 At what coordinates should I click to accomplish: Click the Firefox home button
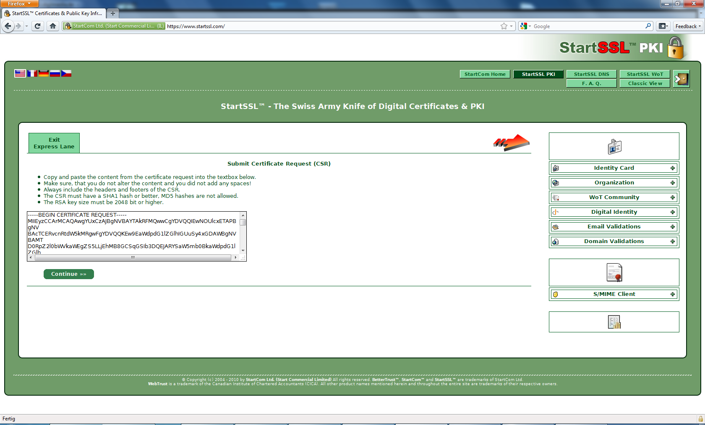point(52,26)
